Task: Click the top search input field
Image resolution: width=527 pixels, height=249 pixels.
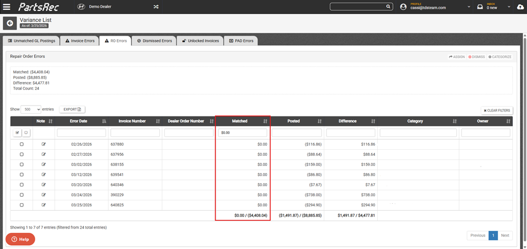Action: (x=358, y=6)
